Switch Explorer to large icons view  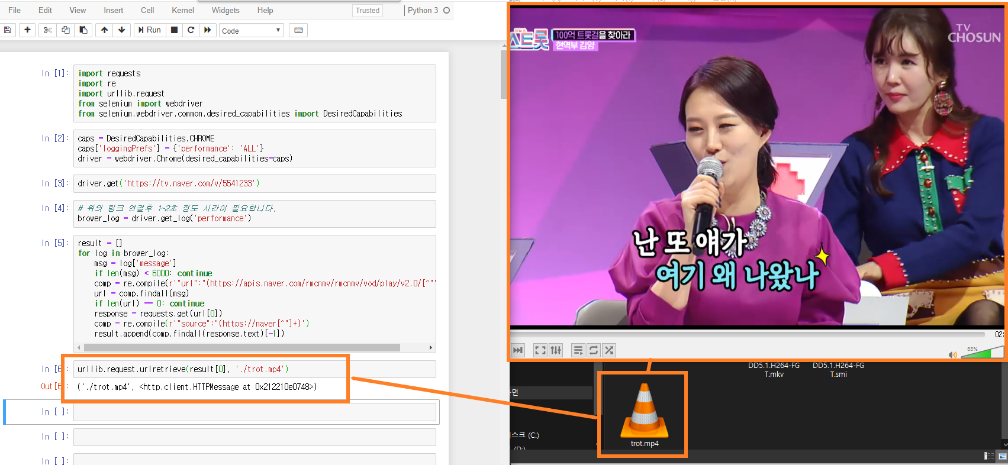(x=1002, y=456)
